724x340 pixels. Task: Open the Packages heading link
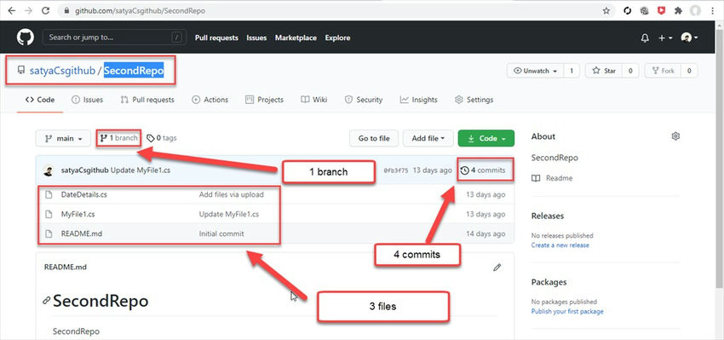(x=549, y=282)
